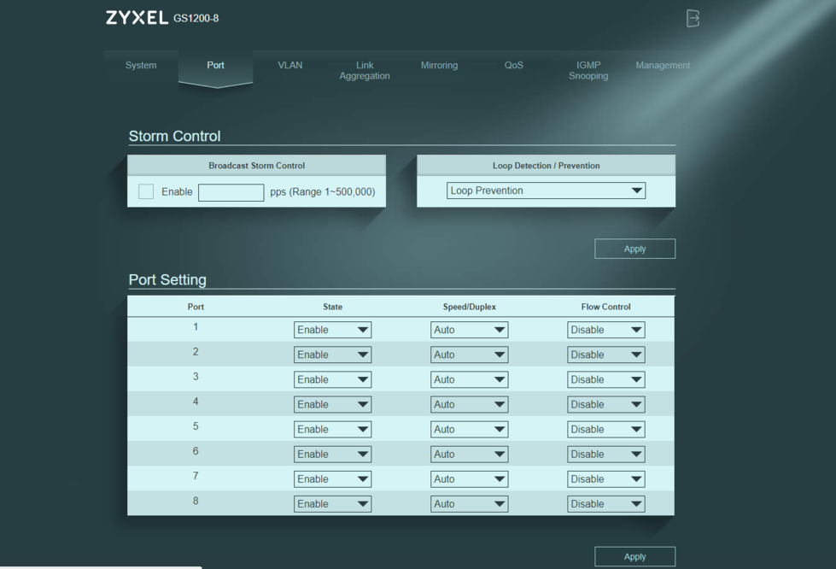
Task: Select the QoS tab
Action: 513,66
